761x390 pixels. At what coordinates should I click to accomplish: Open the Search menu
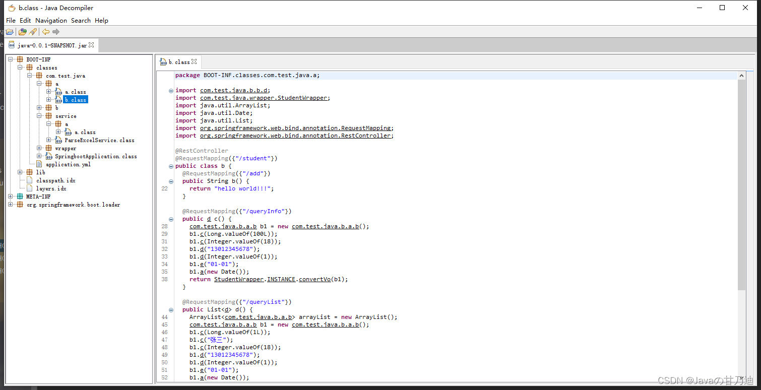pos(81,21)
